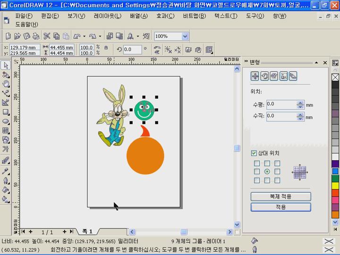Select the center anchor radio button
The height and width of the screenshot is (255, 340).
click(x=267, y=171)
